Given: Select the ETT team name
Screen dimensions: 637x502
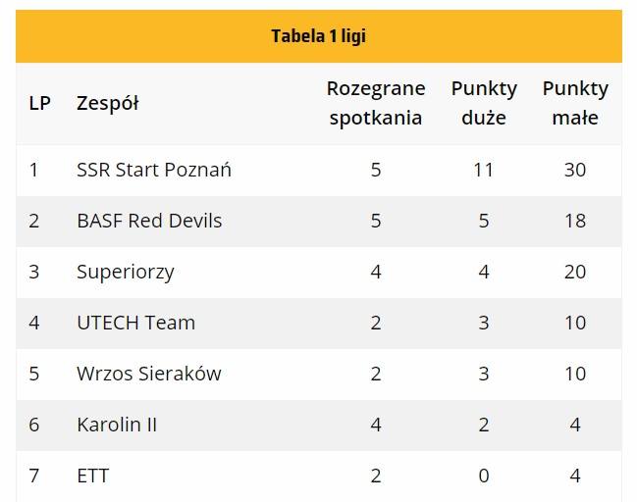Looking at the screenshot, I should tap(92, 476).
